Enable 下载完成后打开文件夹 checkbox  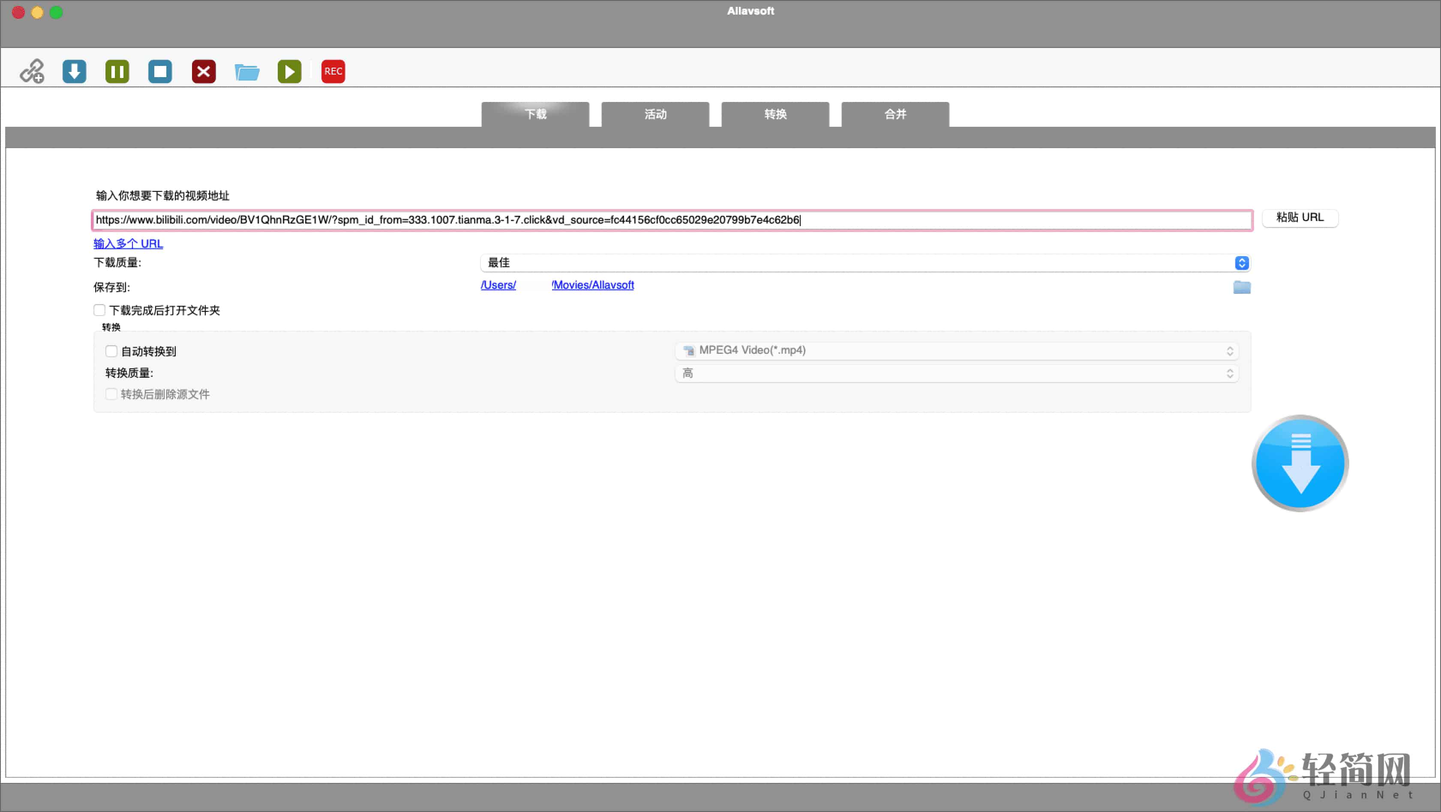(x=99, y=310)
